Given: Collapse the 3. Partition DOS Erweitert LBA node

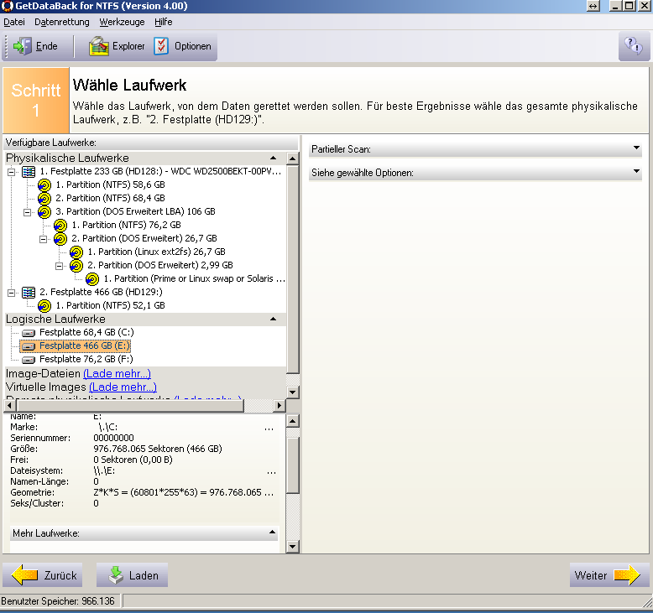Looking at the screenshot, I should coord(28,212).
